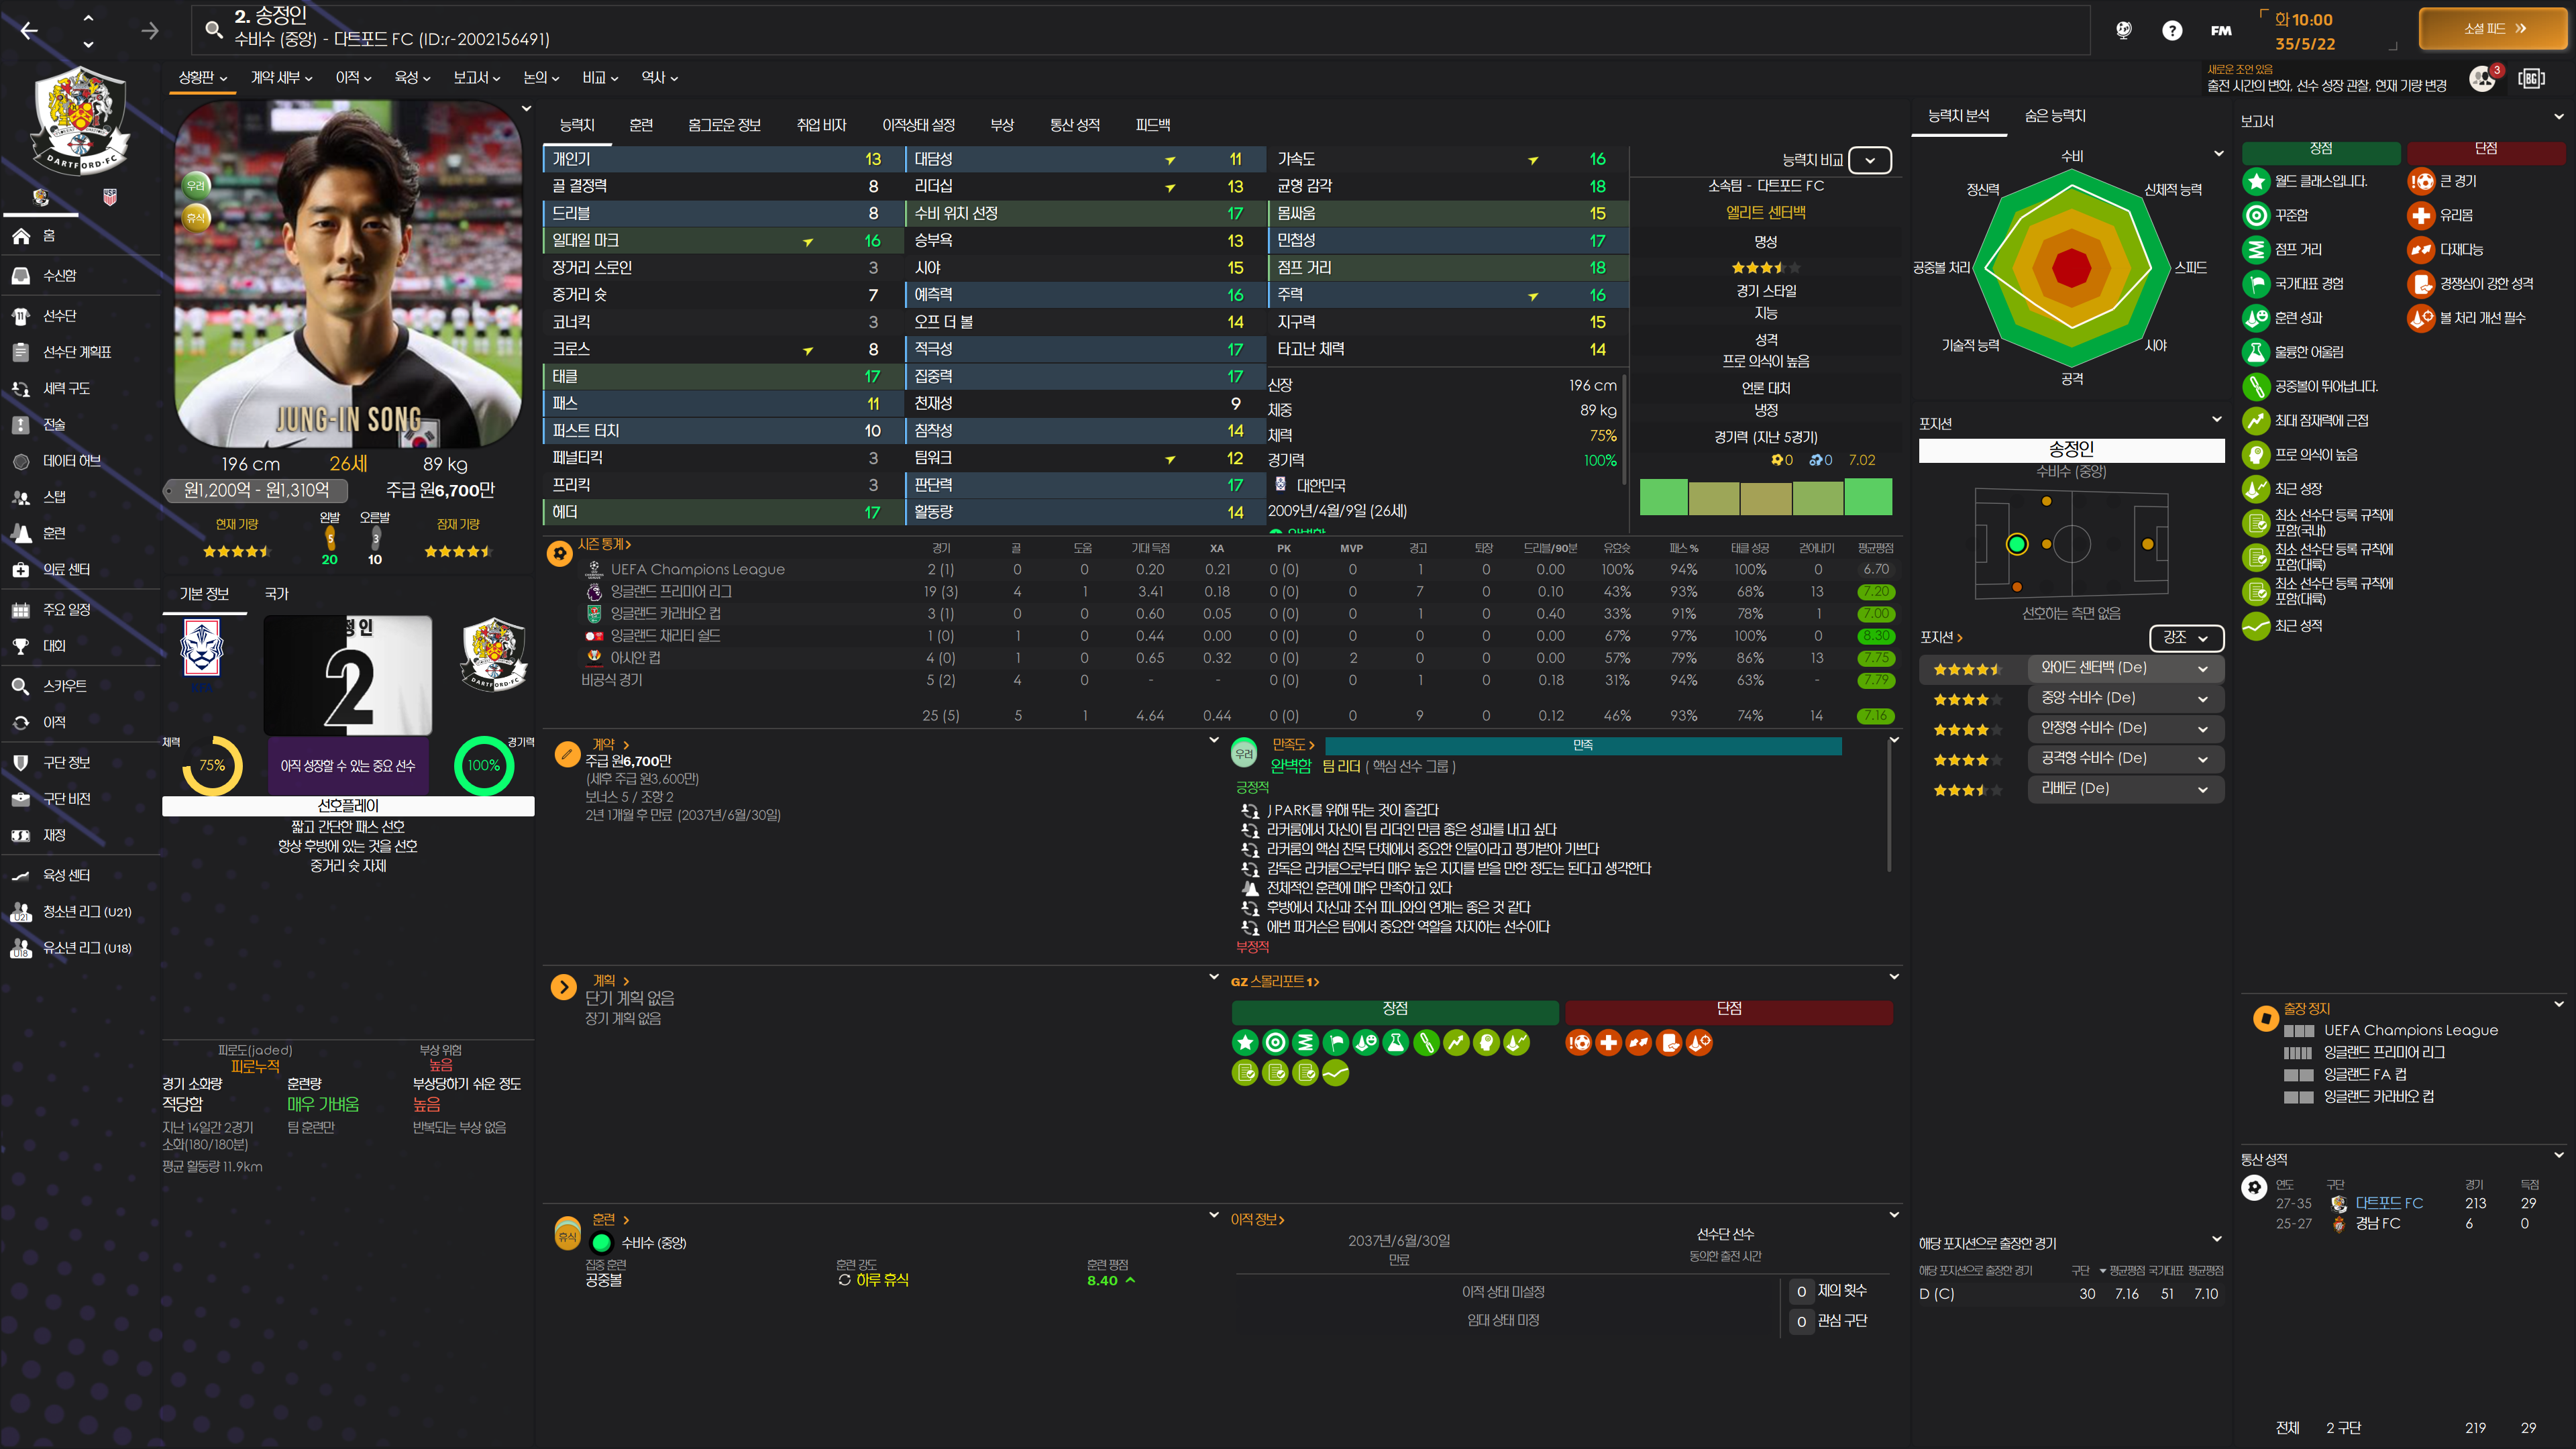Open the 와이드 센터백 (De) role dropdown
The width and height of the screenshot is (2576, 1449).
coord(2126,668)
